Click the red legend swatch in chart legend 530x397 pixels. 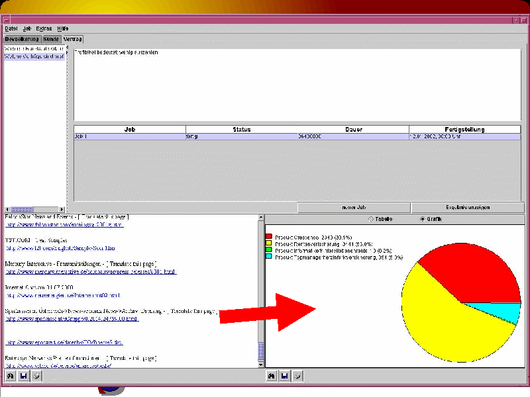(269, 236)
